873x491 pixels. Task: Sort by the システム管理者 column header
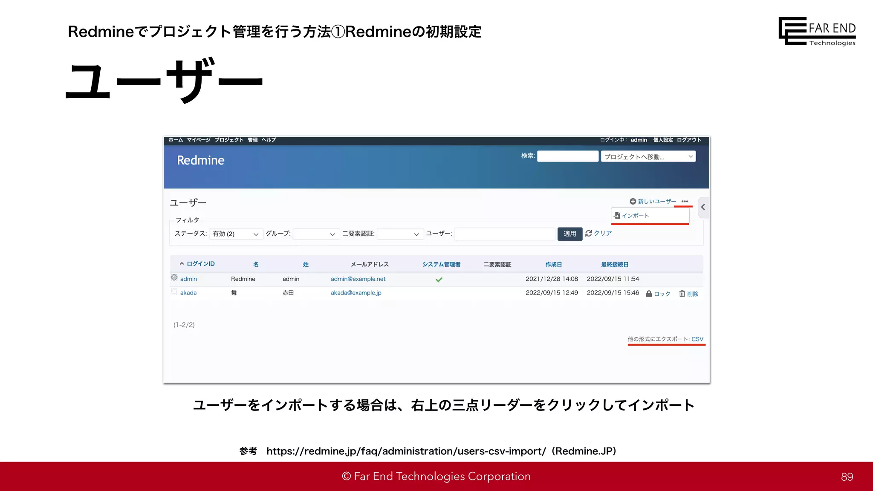(441, 264)
